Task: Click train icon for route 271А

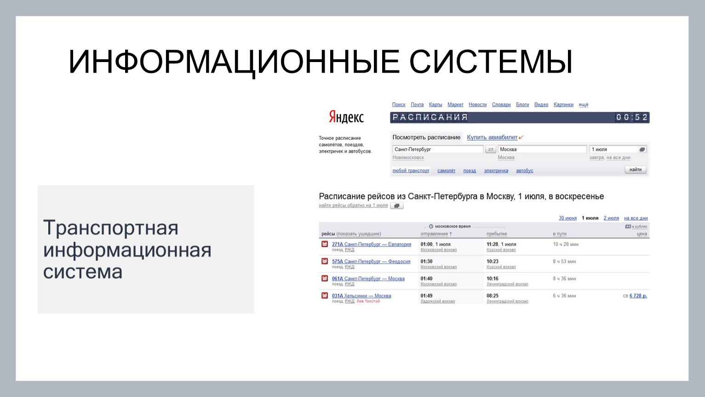Action: click(x=325, y=244)
